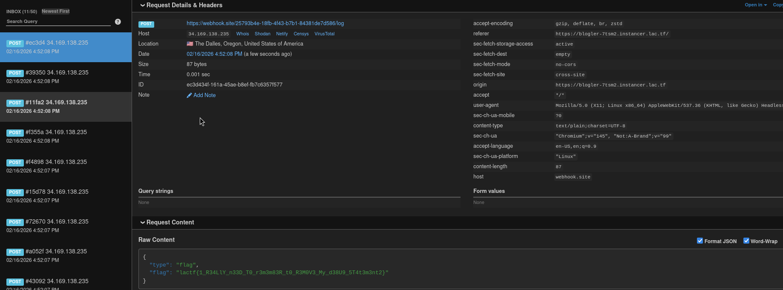Click the "type": "flag" line in JSON

click(x=174, y=265)
